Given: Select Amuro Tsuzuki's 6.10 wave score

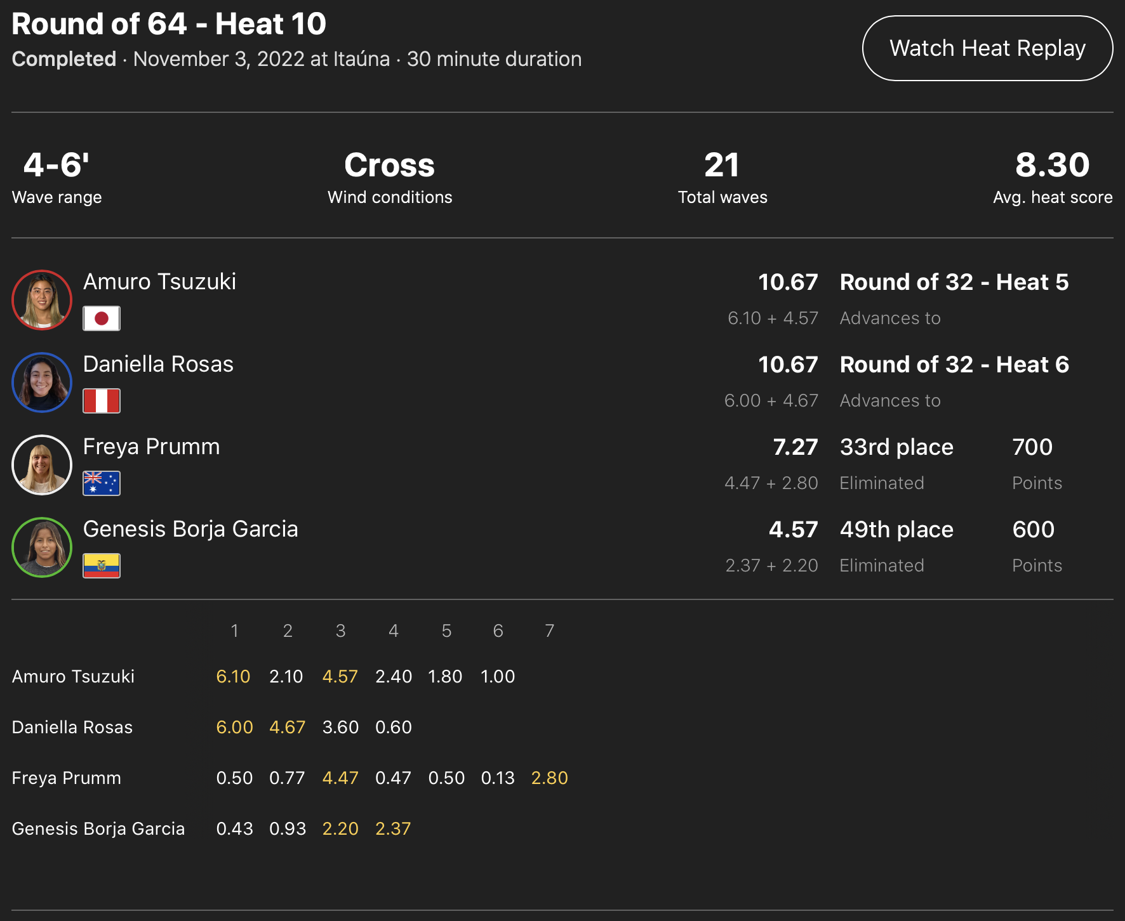Looking at the screenshot, I should (x=233, y=677).
